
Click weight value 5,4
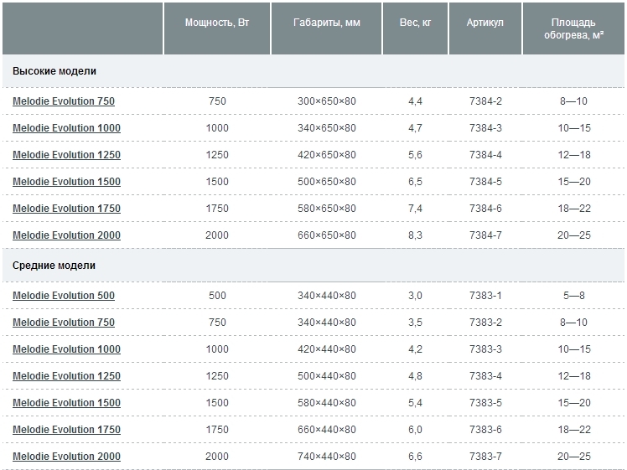coord(415,403)
